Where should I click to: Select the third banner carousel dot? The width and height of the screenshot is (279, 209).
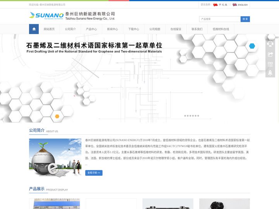[190, 116]
